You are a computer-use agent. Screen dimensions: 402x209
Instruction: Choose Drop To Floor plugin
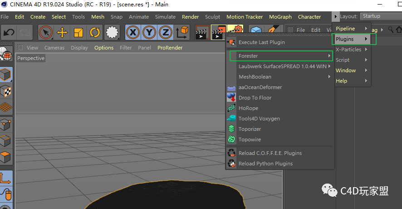point(280,98)
